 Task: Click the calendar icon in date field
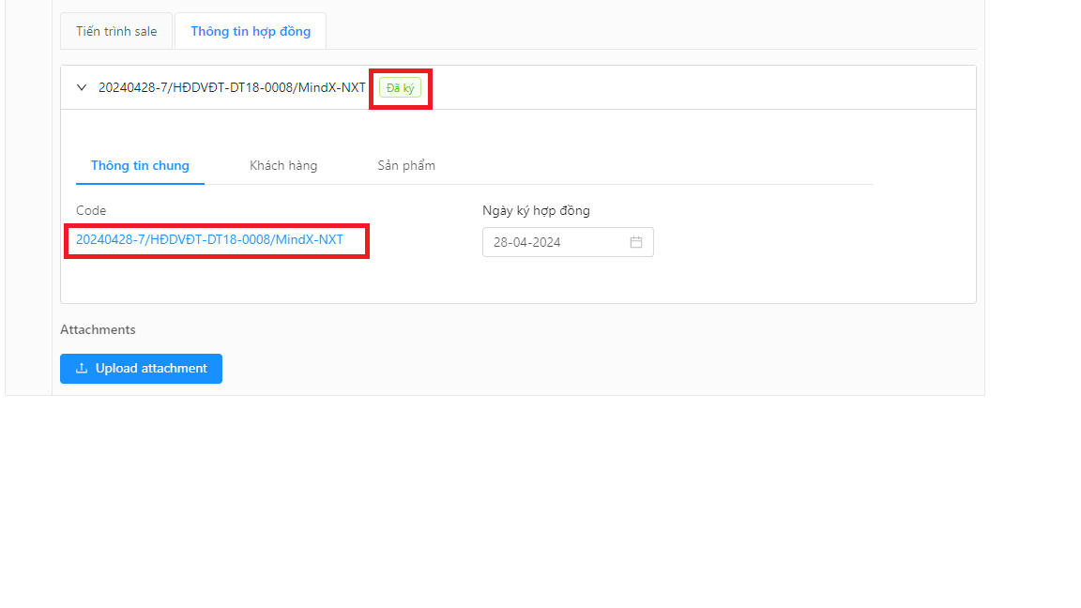point(635,242)
